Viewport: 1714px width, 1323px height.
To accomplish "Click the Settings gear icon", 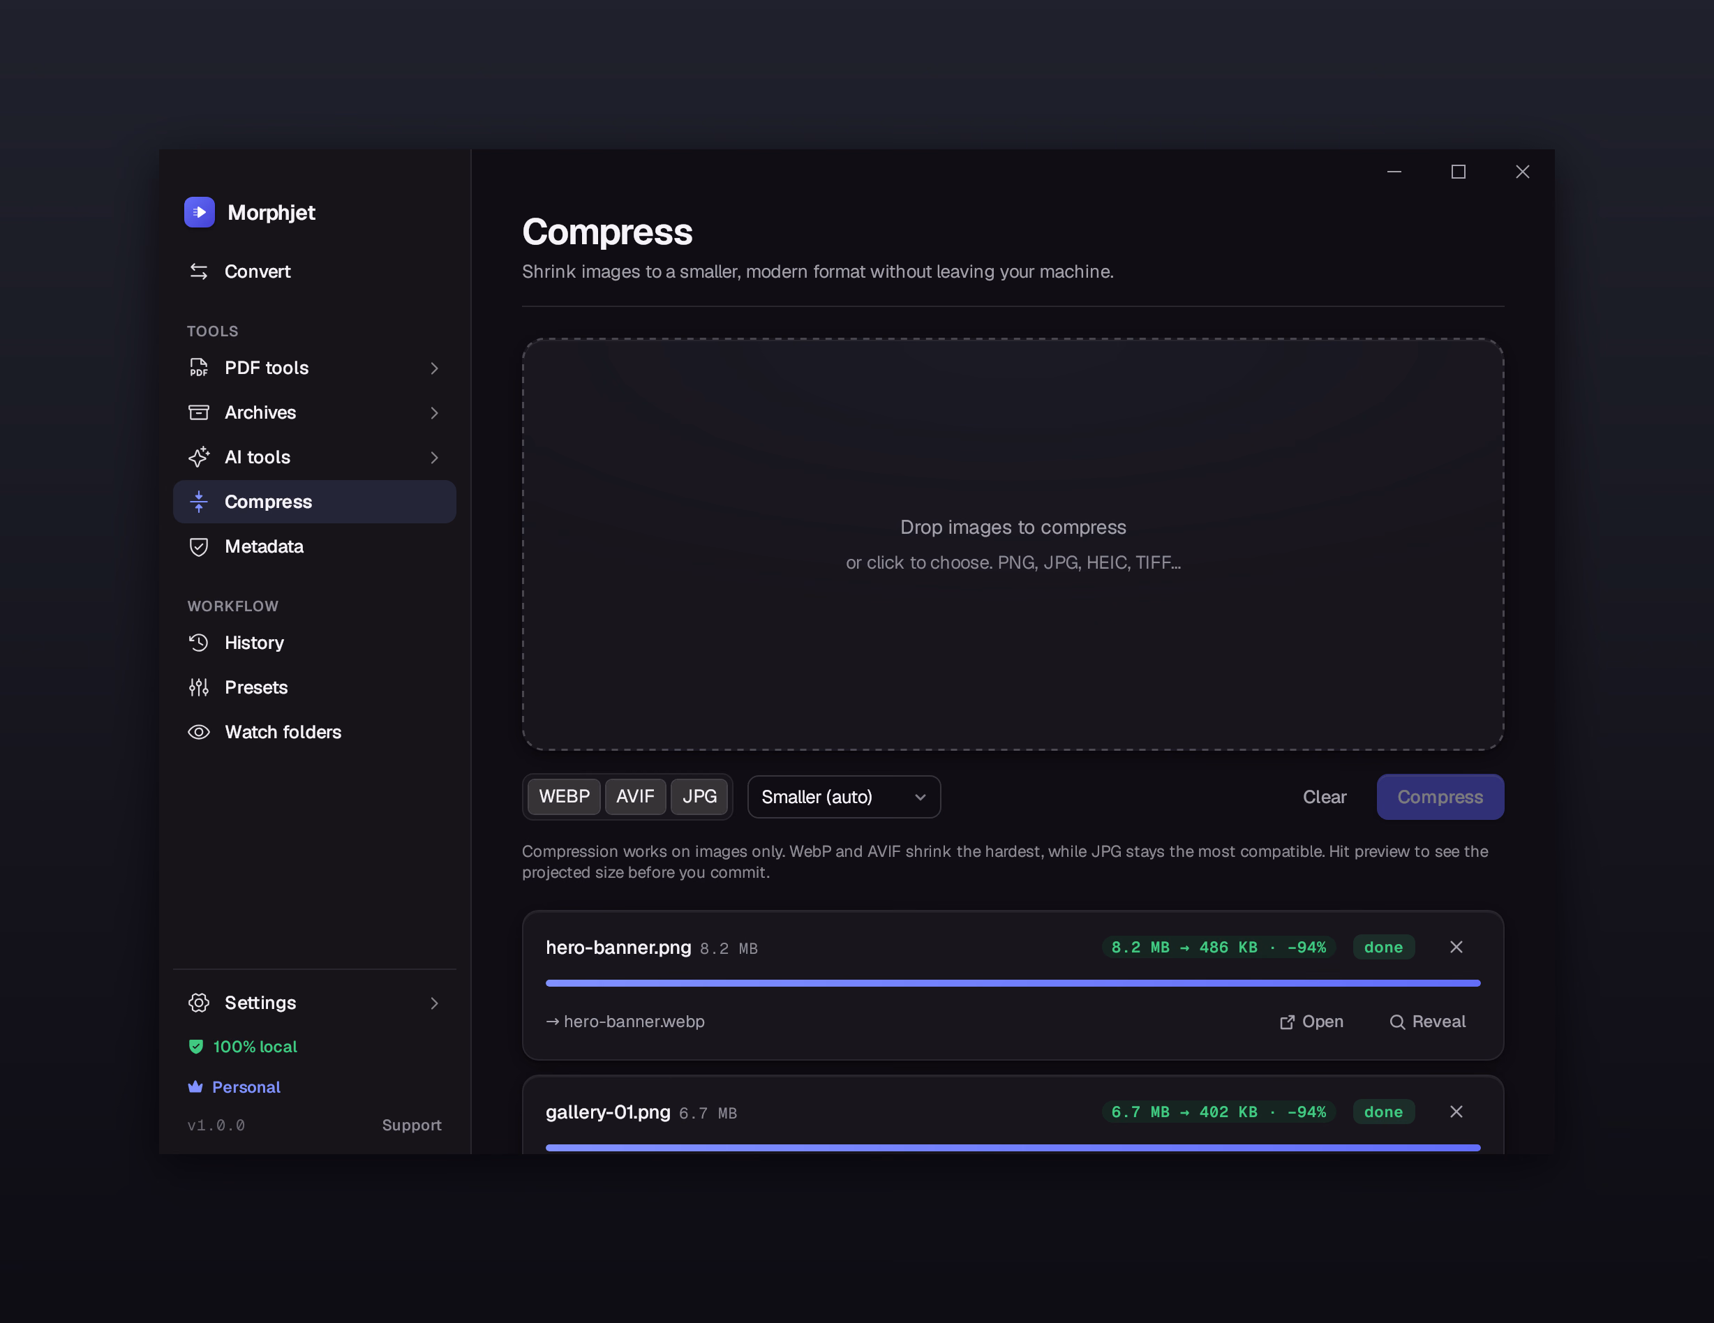I will pyautogui.click(x=199, y=1003).
